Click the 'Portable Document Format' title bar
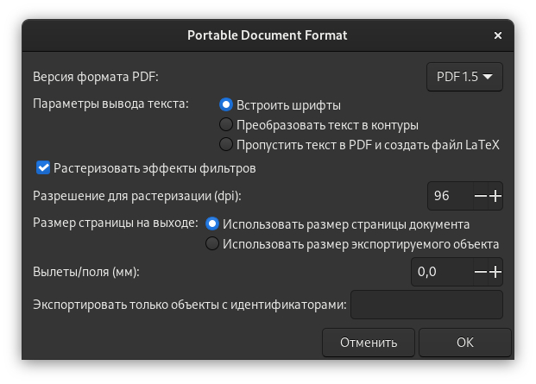The image size is (536, 384). click(268, 36)
